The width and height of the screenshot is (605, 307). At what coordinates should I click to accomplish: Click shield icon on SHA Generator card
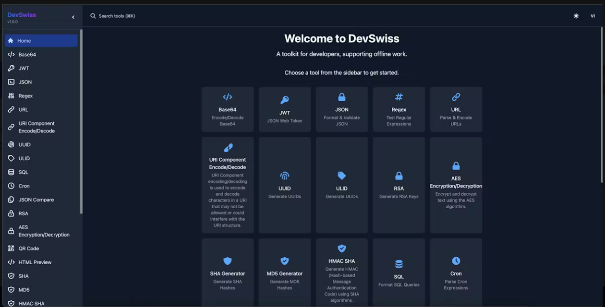click(x=228, y=261)
